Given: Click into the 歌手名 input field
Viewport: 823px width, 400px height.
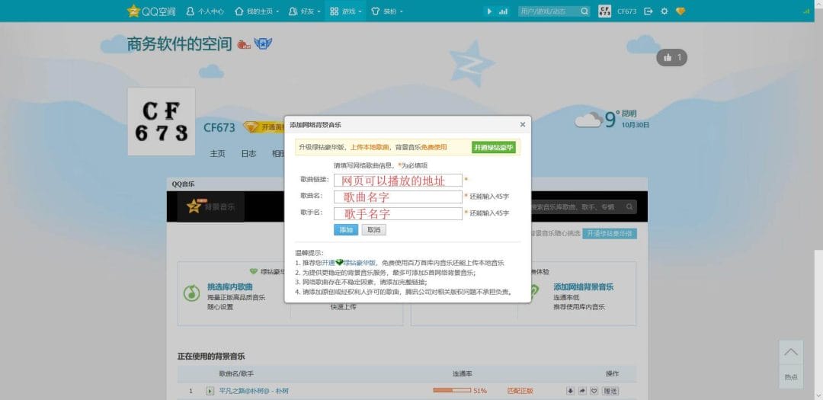Looking at the screenshot, I should coord(398,213).
